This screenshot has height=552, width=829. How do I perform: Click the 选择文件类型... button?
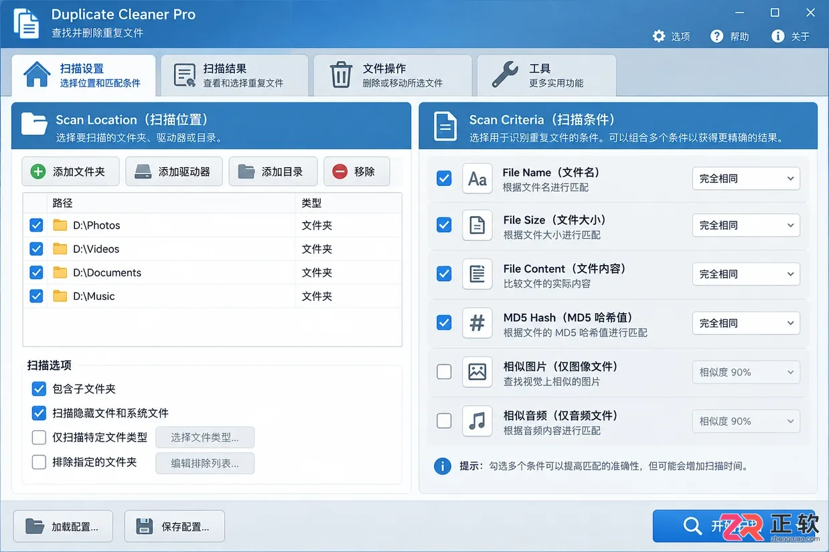205,438
